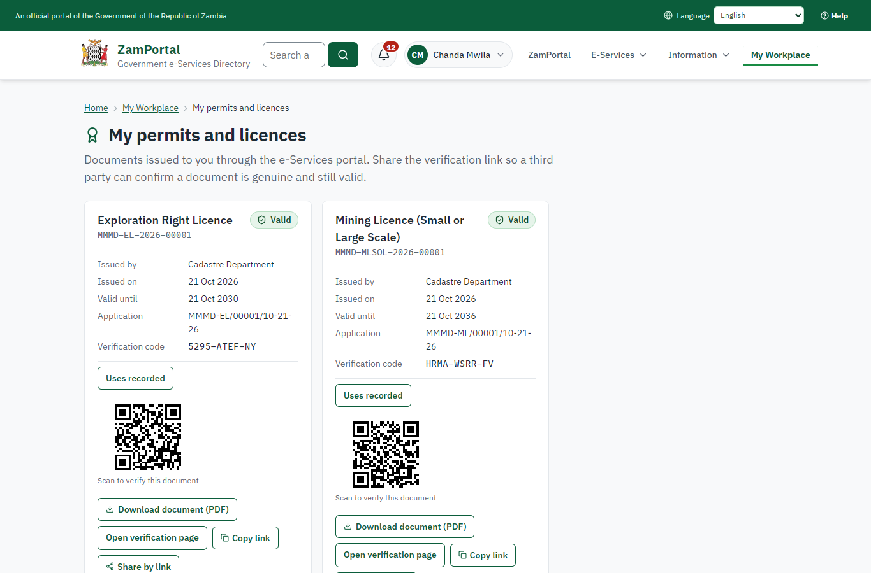This screenshot has height=573, width=871.
Task: Click the Valid badge on Exploration Right Licence
Action: pyautogui.click(x=274, y=220)
